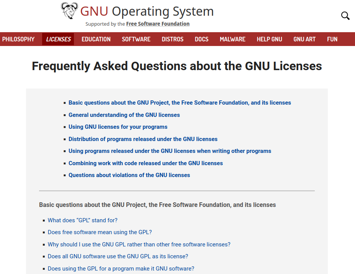Follow the Free Software Foundation link
The width and height of the screenshot is (355, 274).
tap(158, 24)
